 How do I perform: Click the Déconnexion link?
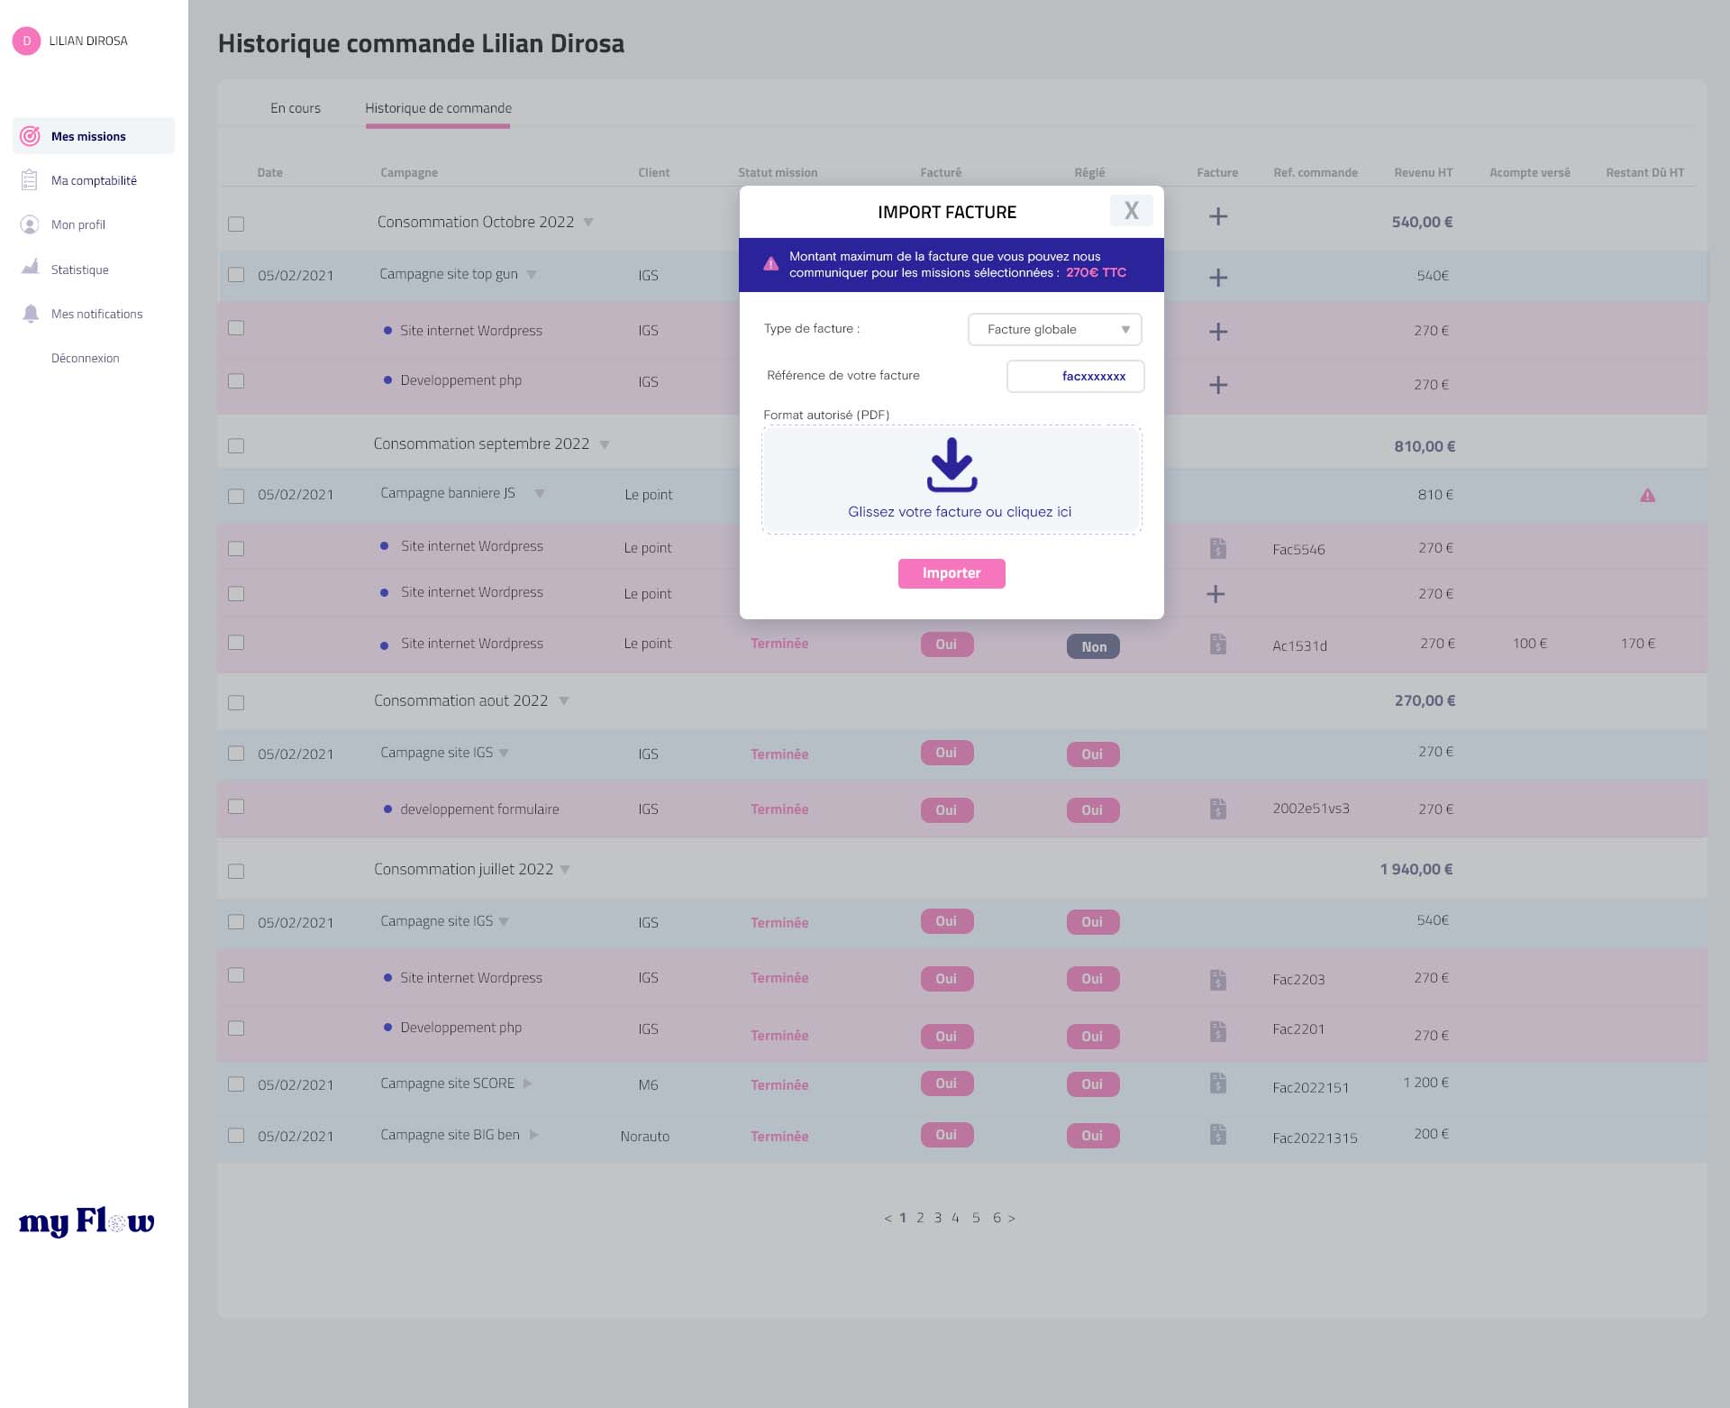(85, 358)
